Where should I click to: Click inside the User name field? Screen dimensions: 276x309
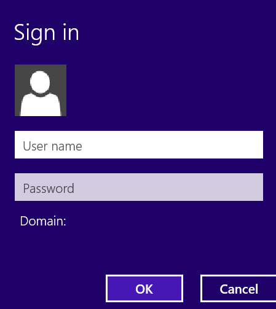139,144
